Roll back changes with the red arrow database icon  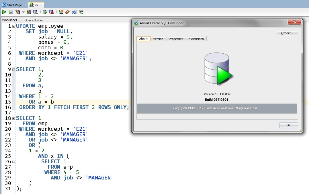tap(51, 12)
